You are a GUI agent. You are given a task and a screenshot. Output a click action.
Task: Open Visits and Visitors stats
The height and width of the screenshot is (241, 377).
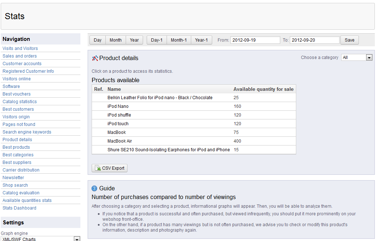tap(20, 48)
